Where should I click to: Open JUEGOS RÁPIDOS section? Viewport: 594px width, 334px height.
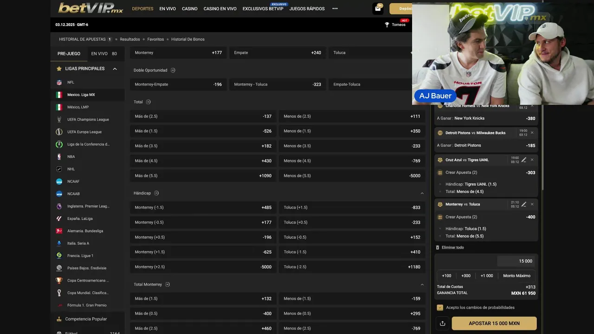coord(307,9)
